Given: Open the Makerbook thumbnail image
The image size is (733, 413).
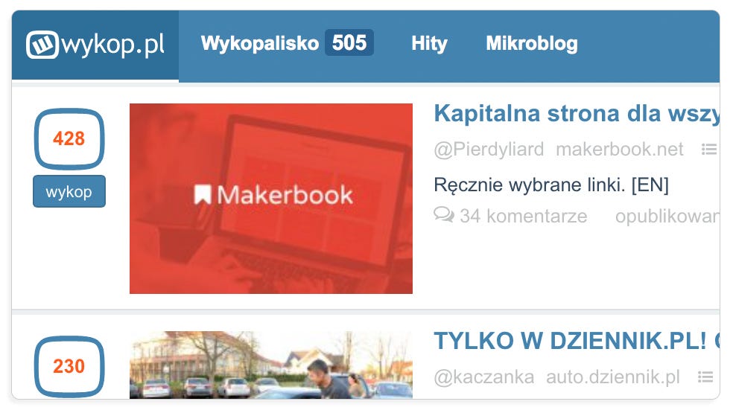Looking at the screenshot, I should 271,199.
